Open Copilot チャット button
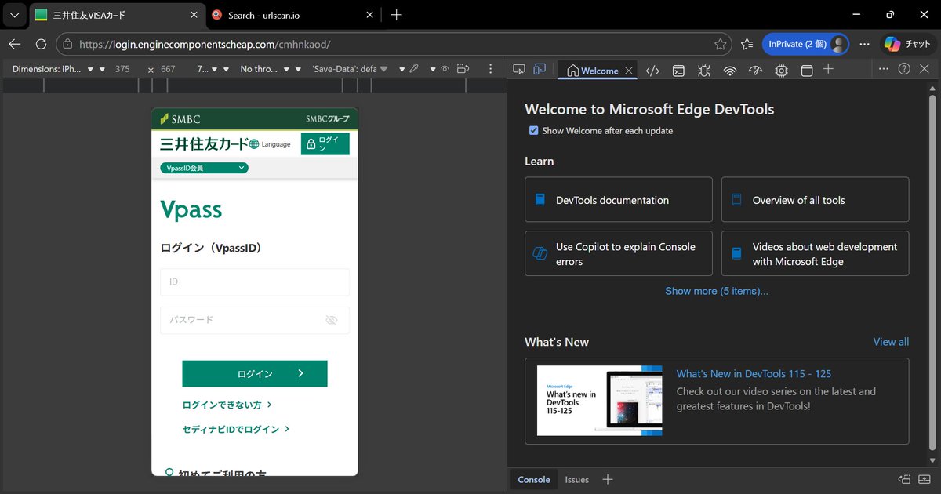The image size is (941, 494). [906, 44]
